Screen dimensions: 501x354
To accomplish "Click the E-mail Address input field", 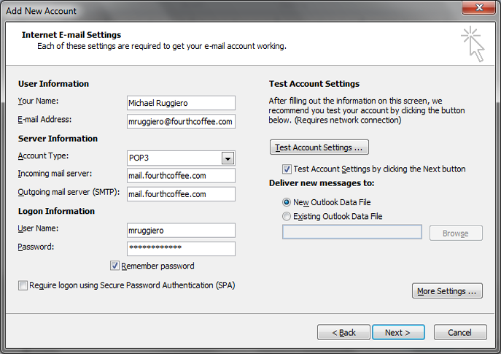I will click(x=181, y=121).
